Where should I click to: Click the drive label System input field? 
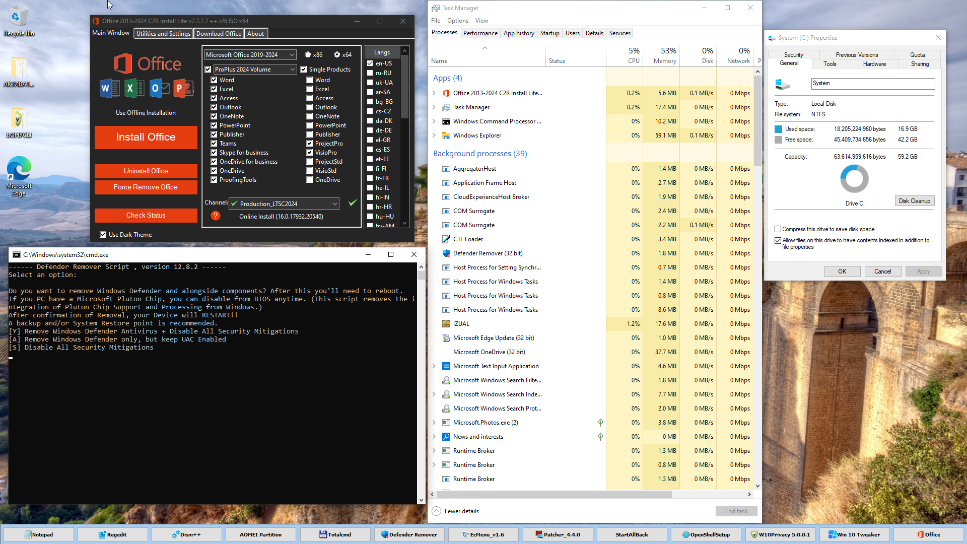pos(872,84)
